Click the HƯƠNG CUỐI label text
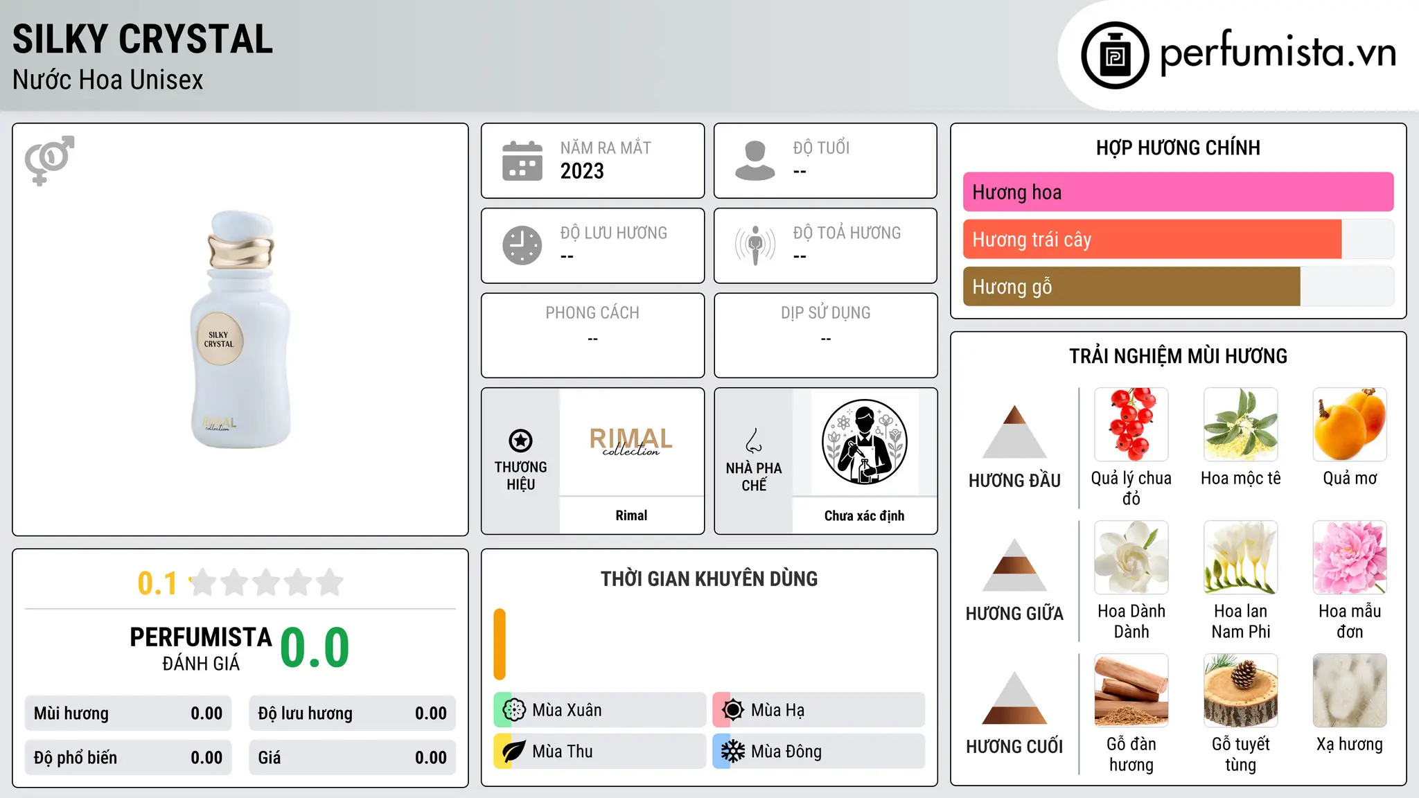This screenshot has width=1419, height=798. [1014, 747]
